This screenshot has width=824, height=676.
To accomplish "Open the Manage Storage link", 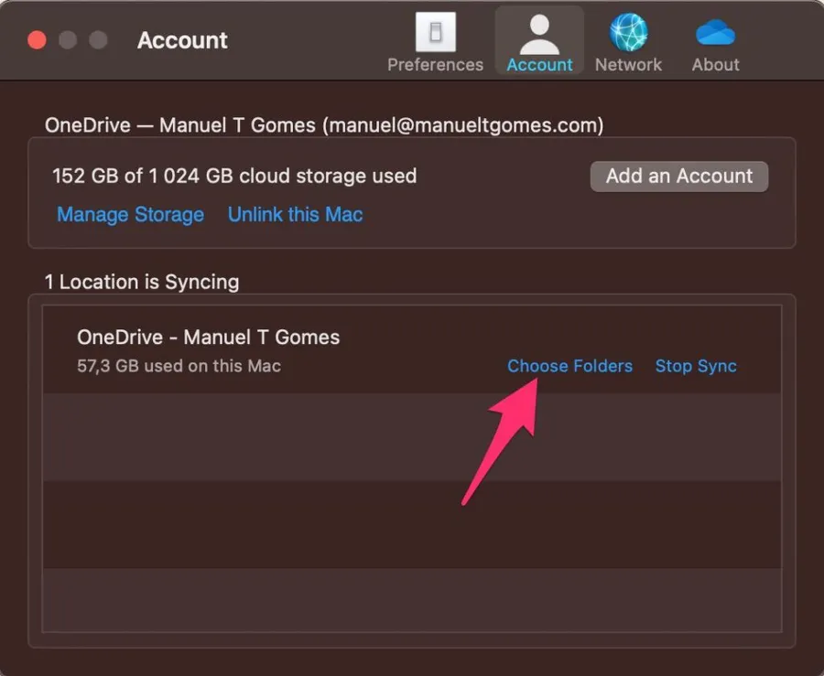I will 130,215.
